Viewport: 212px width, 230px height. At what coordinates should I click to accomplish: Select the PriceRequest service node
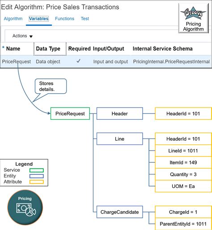click(70, 113)
